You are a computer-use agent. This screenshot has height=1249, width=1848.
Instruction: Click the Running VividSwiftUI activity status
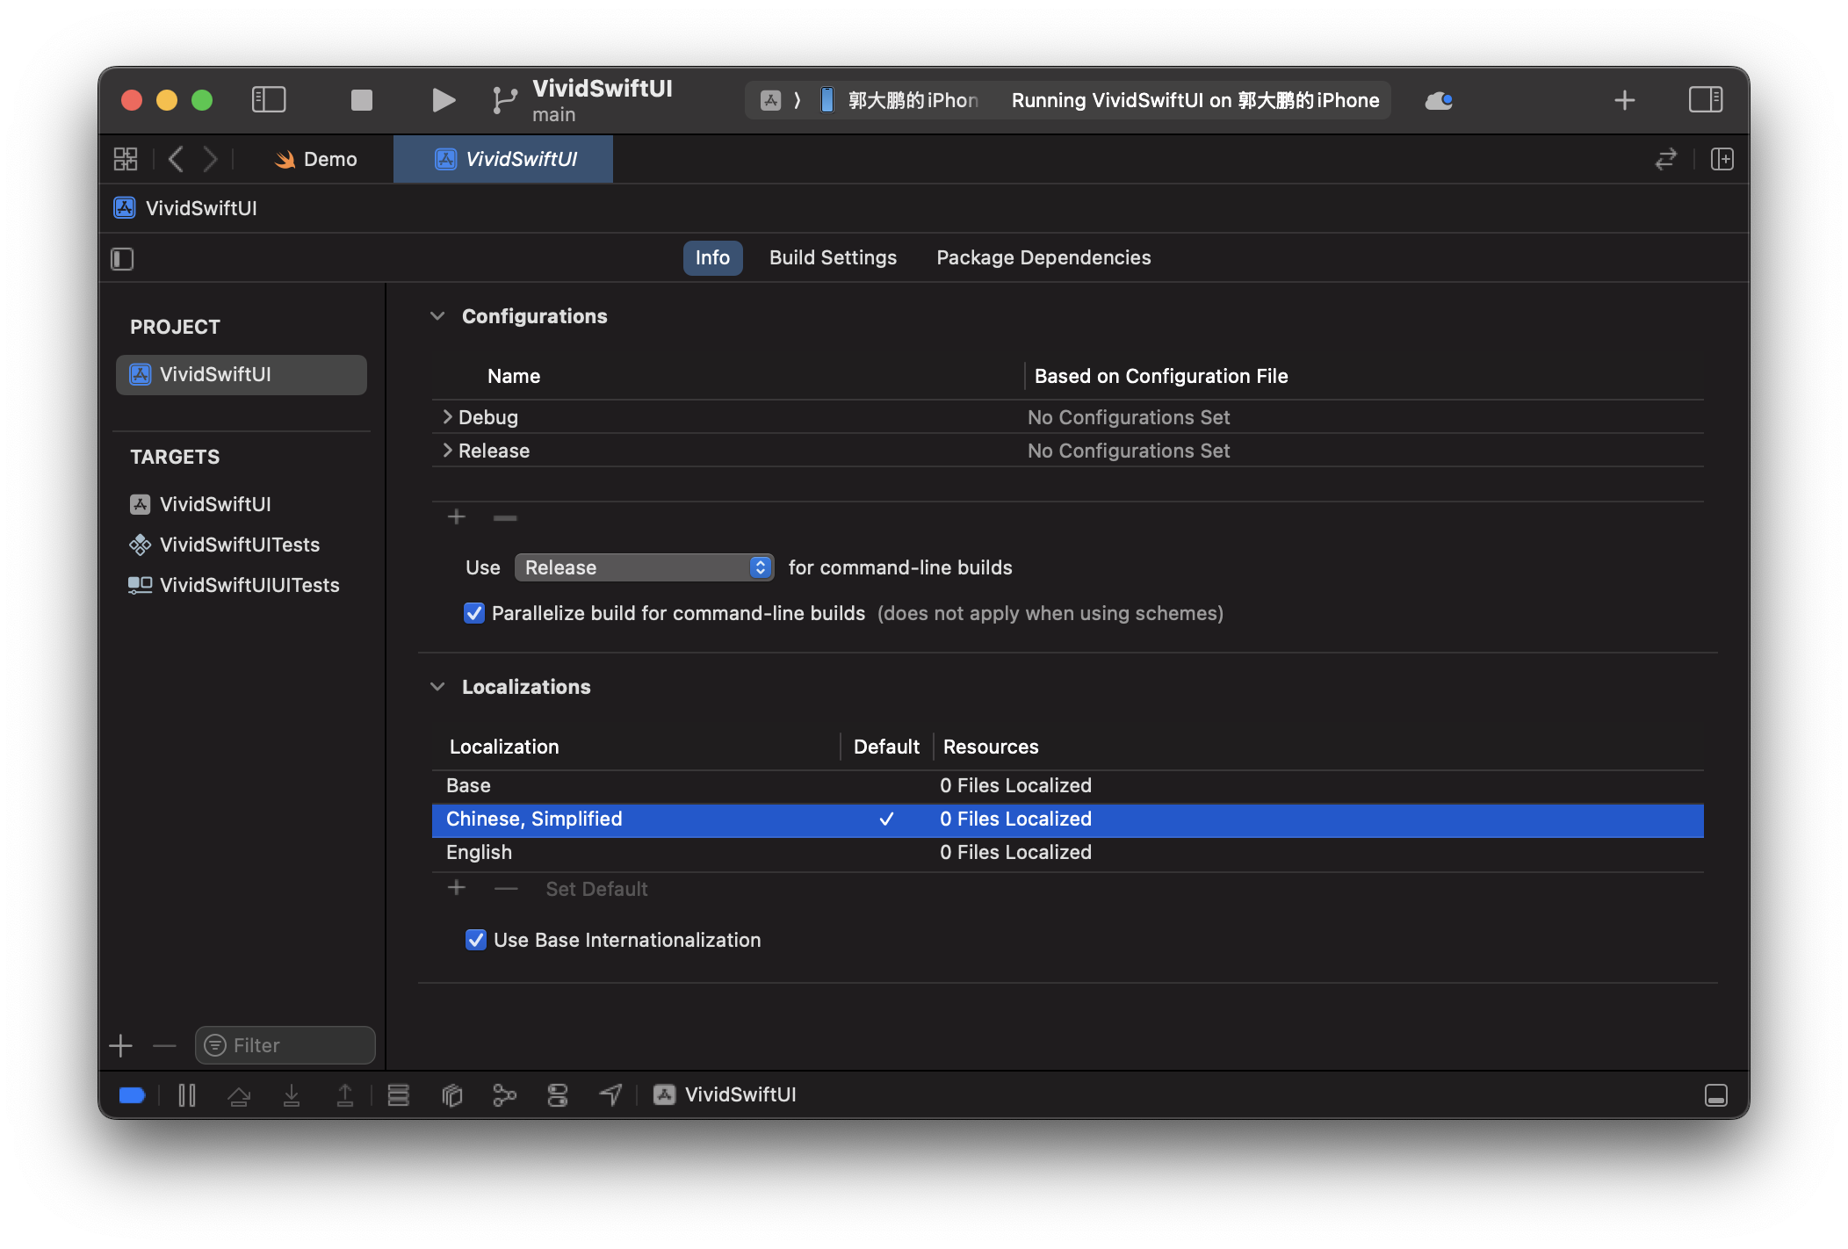tap(1195, 100)
